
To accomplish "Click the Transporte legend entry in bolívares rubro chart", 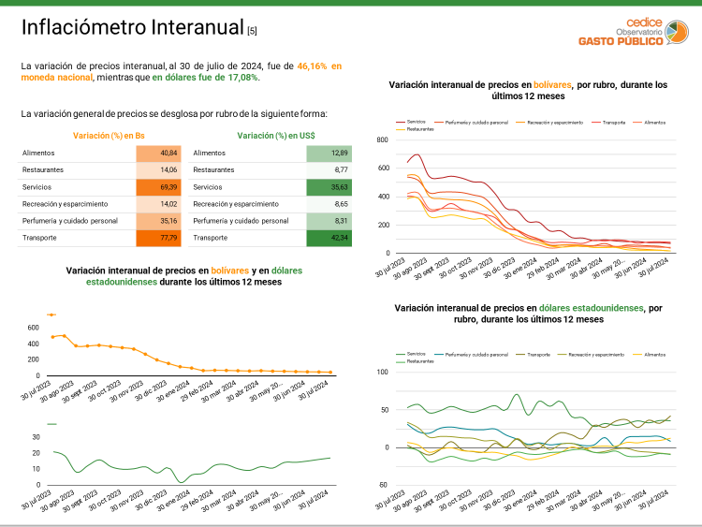I will point(608,123).
